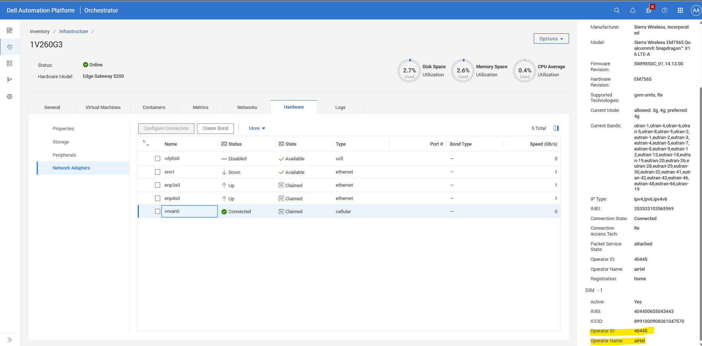Viewport: 702px width, 346px height.
Task: Check the enp4s0 row checkbox
Action: 158,198
